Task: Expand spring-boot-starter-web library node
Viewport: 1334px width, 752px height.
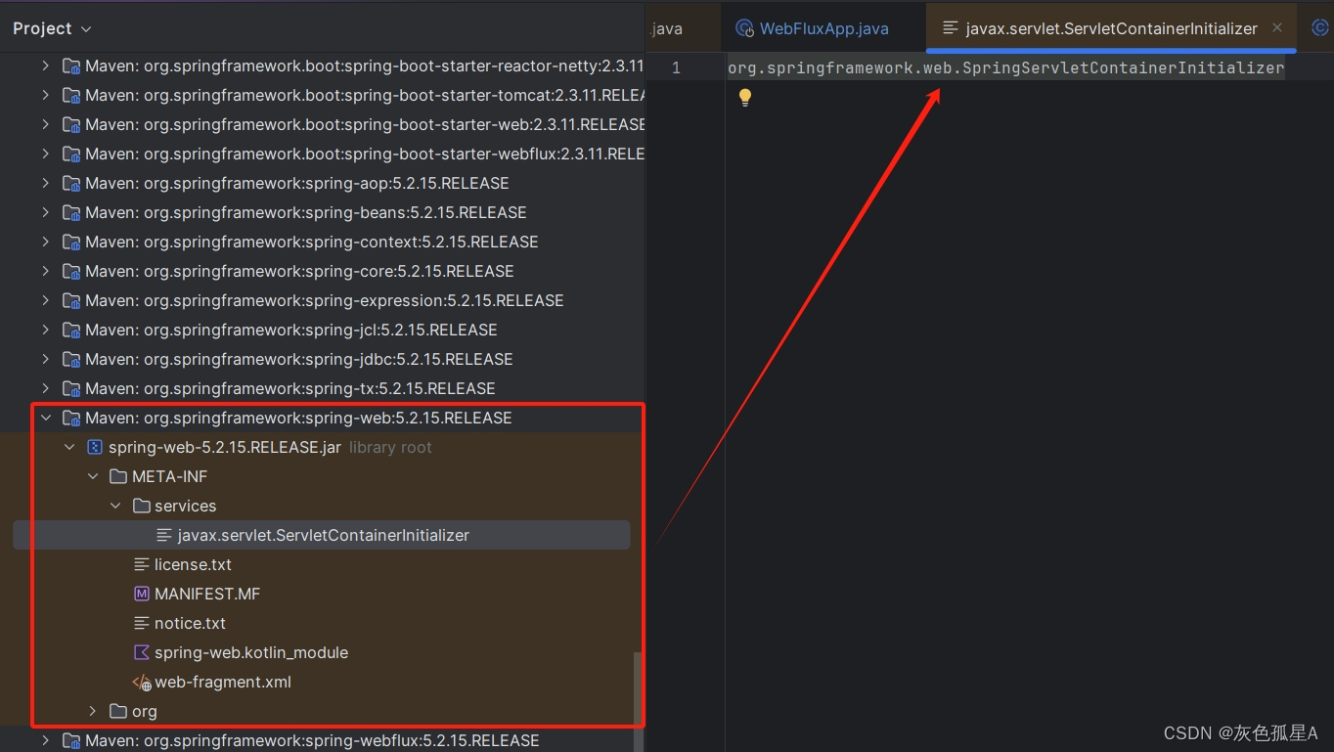Action: click(x=45, y=124)
